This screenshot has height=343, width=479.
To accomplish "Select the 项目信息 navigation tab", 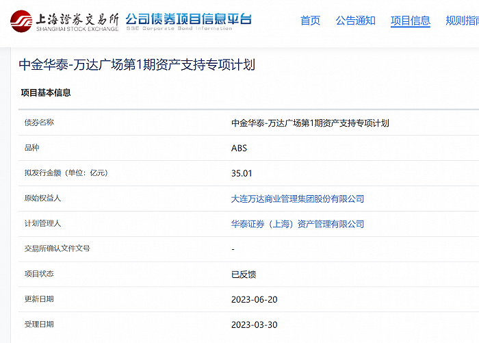I will pyautogui.click(x=410, y=21).
